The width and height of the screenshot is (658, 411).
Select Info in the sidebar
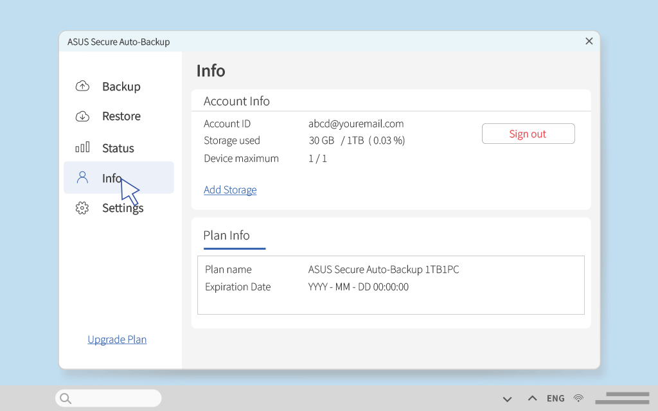tap(119, 177)
